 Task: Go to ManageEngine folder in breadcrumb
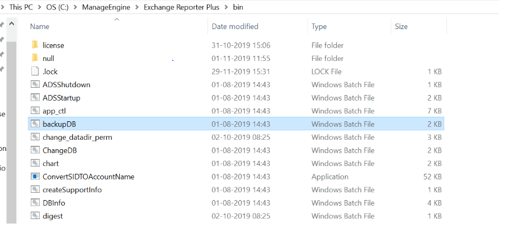106,7
